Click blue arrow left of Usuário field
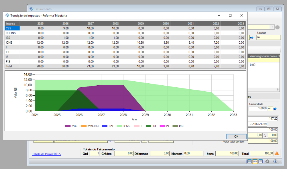The image size is (287, 169). [252, 37]
